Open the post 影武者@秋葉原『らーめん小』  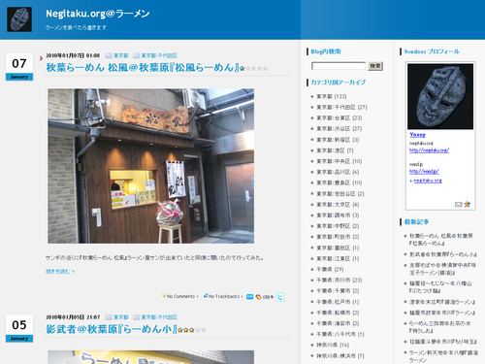[x=112, y=329]
